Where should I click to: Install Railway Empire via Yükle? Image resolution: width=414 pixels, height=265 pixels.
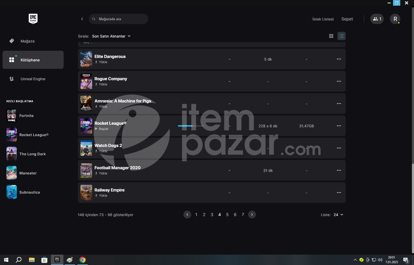pyautogui.click(x=101, y=196)
